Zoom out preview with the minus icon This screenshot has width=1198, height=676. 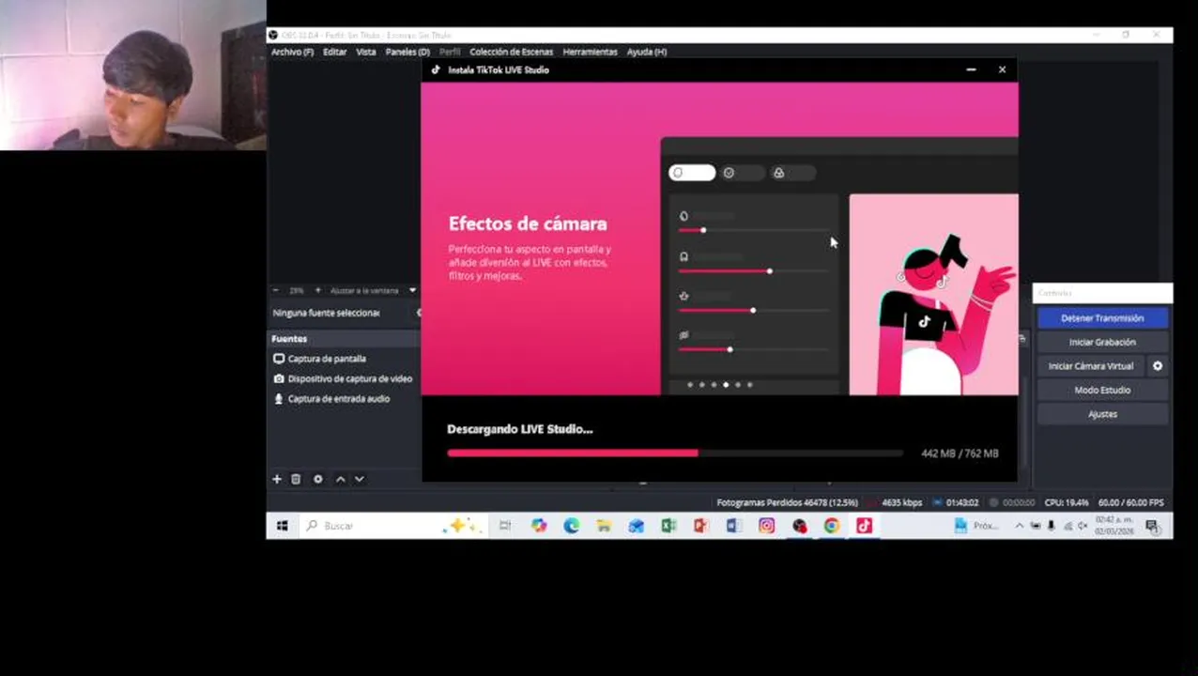point(275,290)
